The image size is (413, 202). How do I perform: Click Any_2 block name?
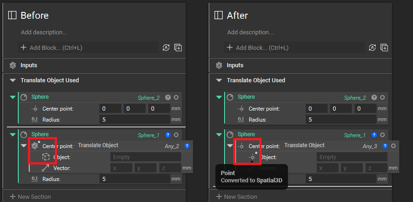[172, 146]
